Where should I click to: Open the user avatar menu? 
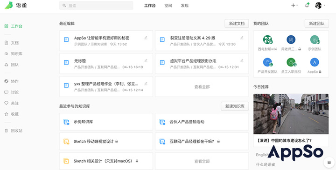tap(318, 5)
